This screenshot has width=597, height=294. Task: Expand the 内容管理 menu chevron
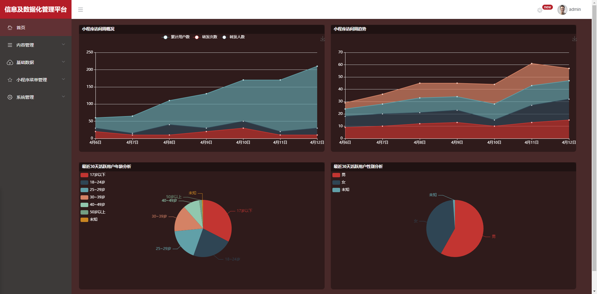pos(63,44)
